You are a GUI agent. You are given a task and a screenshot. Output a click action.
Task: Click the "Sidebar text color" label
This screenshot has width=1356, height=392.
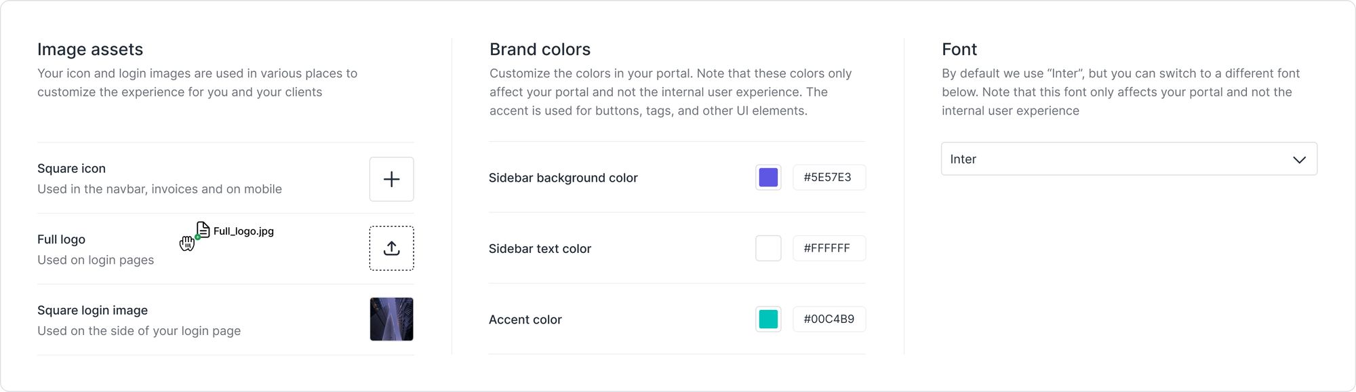coord(540,249)
